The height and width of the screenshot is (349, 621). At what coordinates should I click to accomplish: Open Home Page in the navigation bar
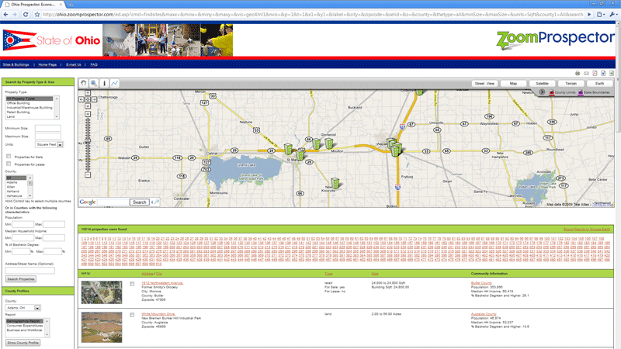47,64
